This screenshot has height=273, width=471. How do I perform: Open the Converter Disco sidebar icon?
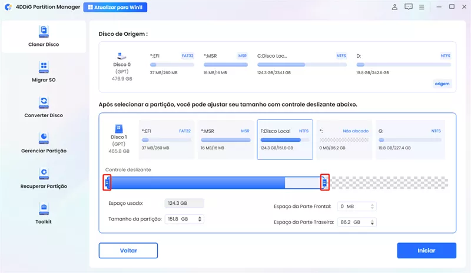pyautogui.click(x=44, y=103)
